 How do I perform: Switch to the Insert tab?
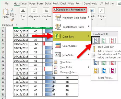25,4
